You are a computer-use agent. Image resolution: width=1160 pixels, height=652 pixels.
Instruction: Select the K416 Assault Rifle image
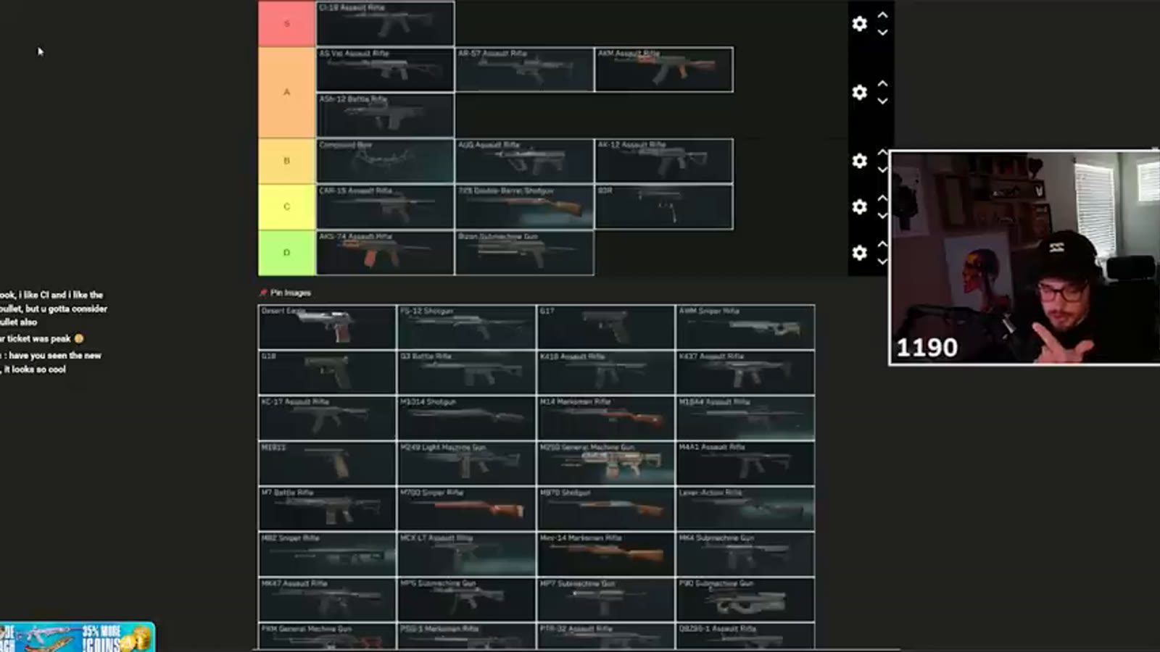click(605, 373)
